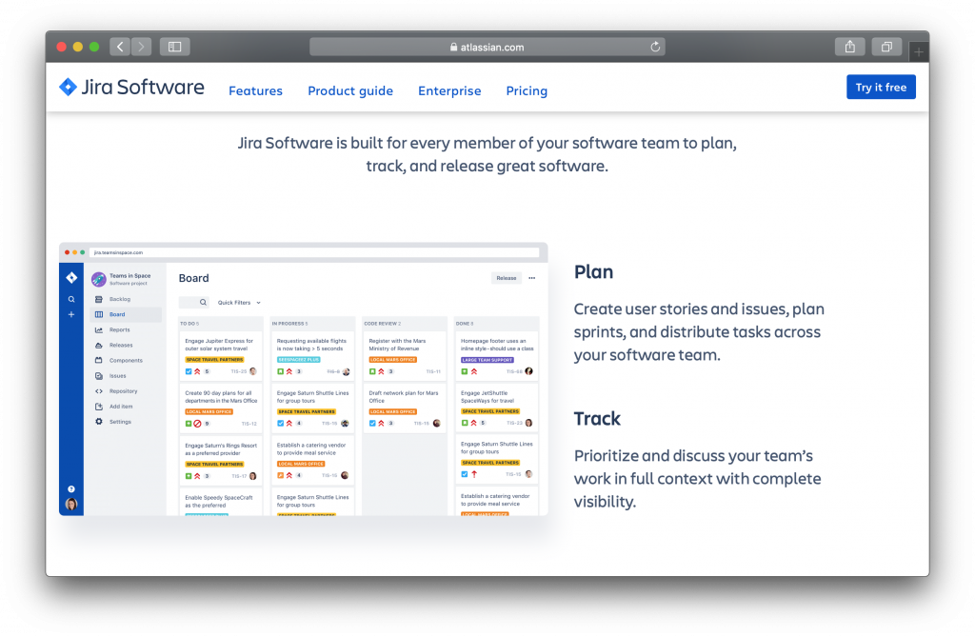This screenshot has height=637, width=975.
Task: Click the Issues icon in project sidebar
Action: [x=99, y=376]
